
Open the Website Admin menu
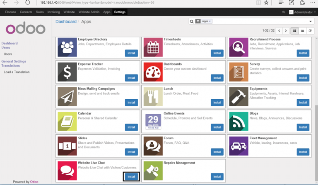pyautogui.click(x=89, y=12)
